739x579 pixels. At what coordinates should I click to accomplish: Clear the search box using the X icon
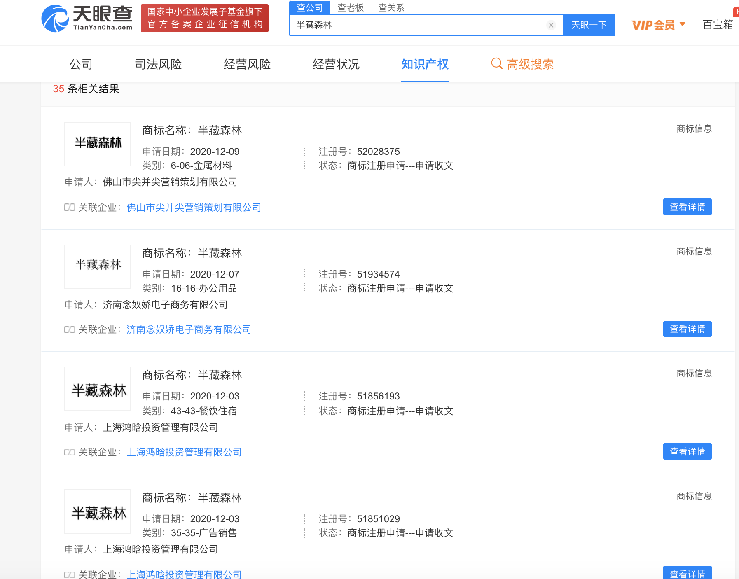pos(551,25)
